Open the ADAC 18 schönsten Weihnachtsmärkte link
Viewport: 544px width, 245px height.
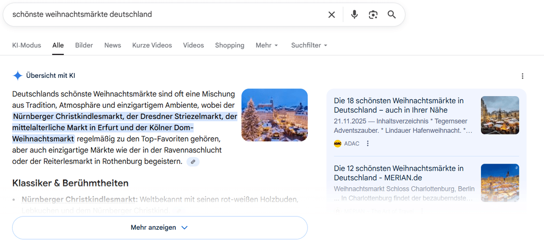[399, 106]
